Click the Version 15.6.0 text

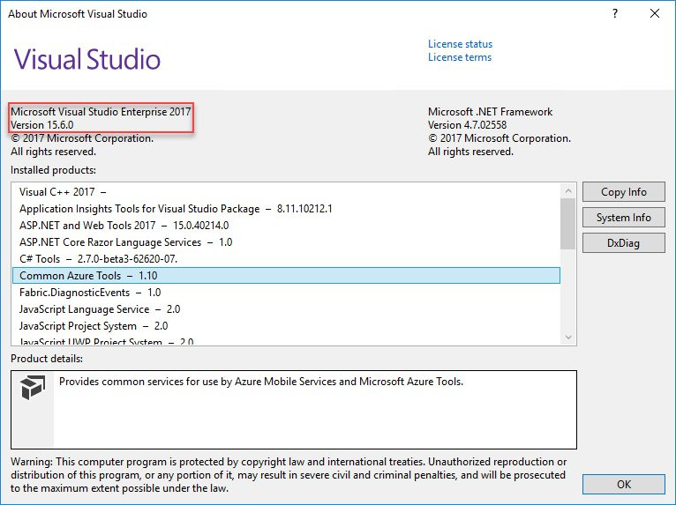point(41,125)
